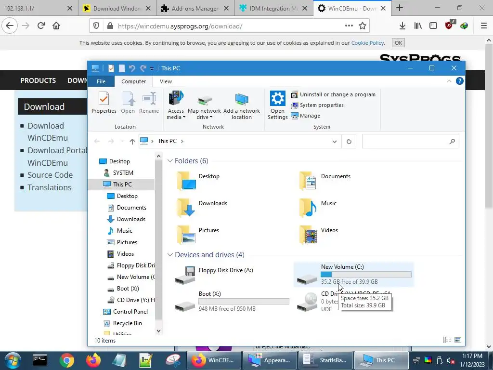Click the navigation pane scroll down arrow
The width and height of the screenshot is (493, 370).
(x=158, y=331)
